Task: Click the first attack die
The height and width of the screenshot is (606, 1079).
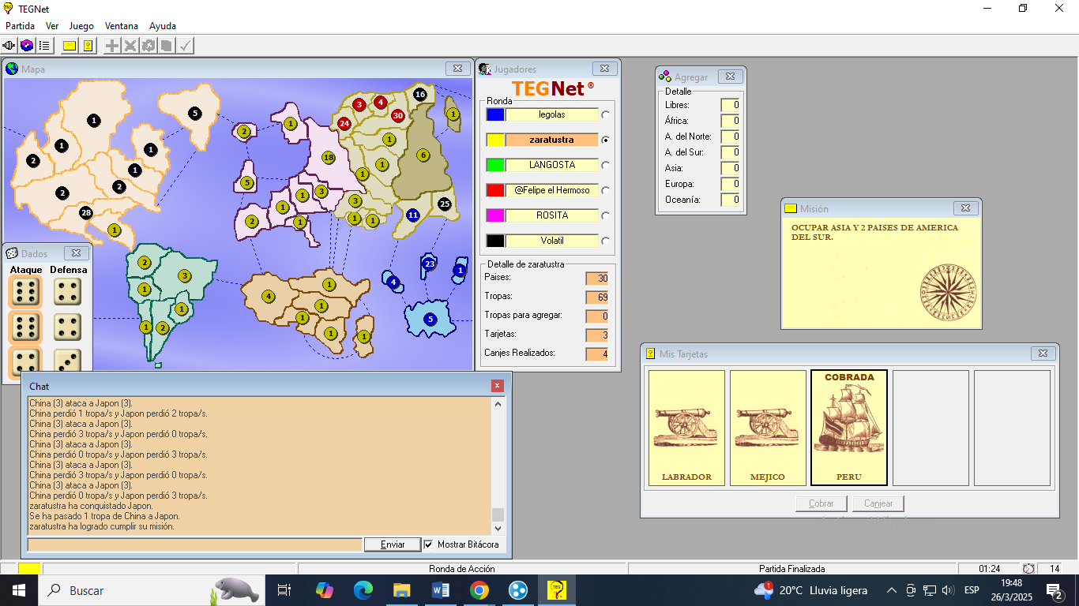Action: (x=24, y=292)
